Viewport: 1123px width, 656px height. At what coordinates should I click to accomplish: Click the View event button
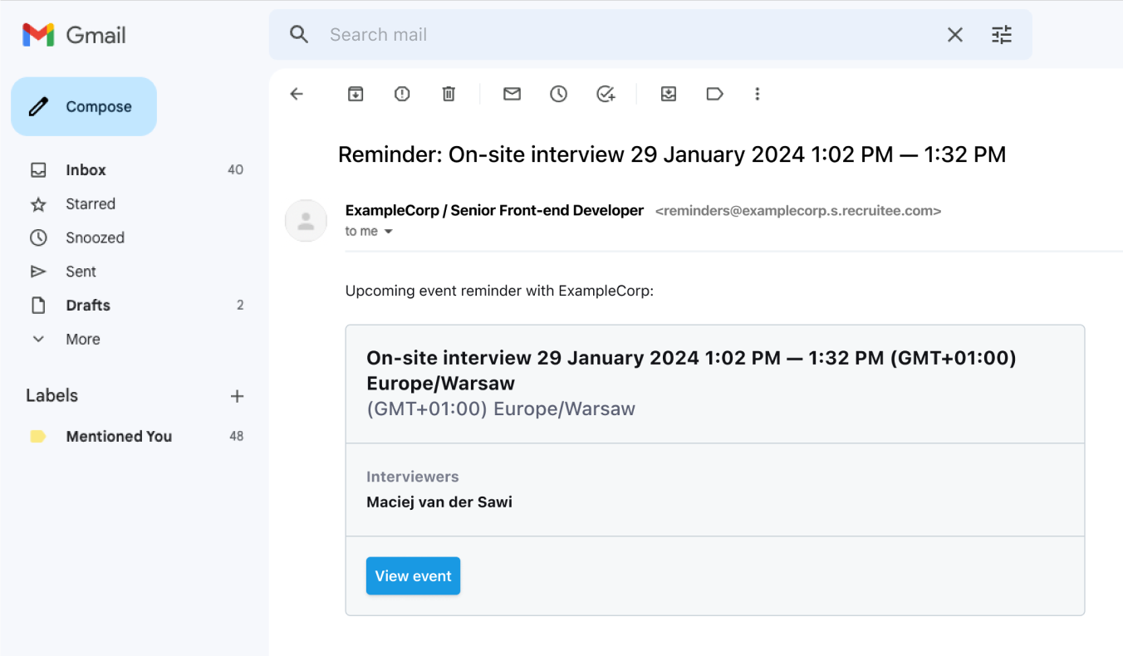click(413, 575)
